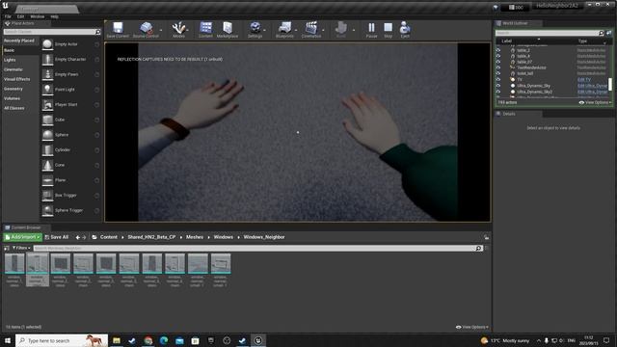Viewport: 617px width, 347px height.
Task: Open Modes dropdown arrow
Action: [x=188, y=30]
